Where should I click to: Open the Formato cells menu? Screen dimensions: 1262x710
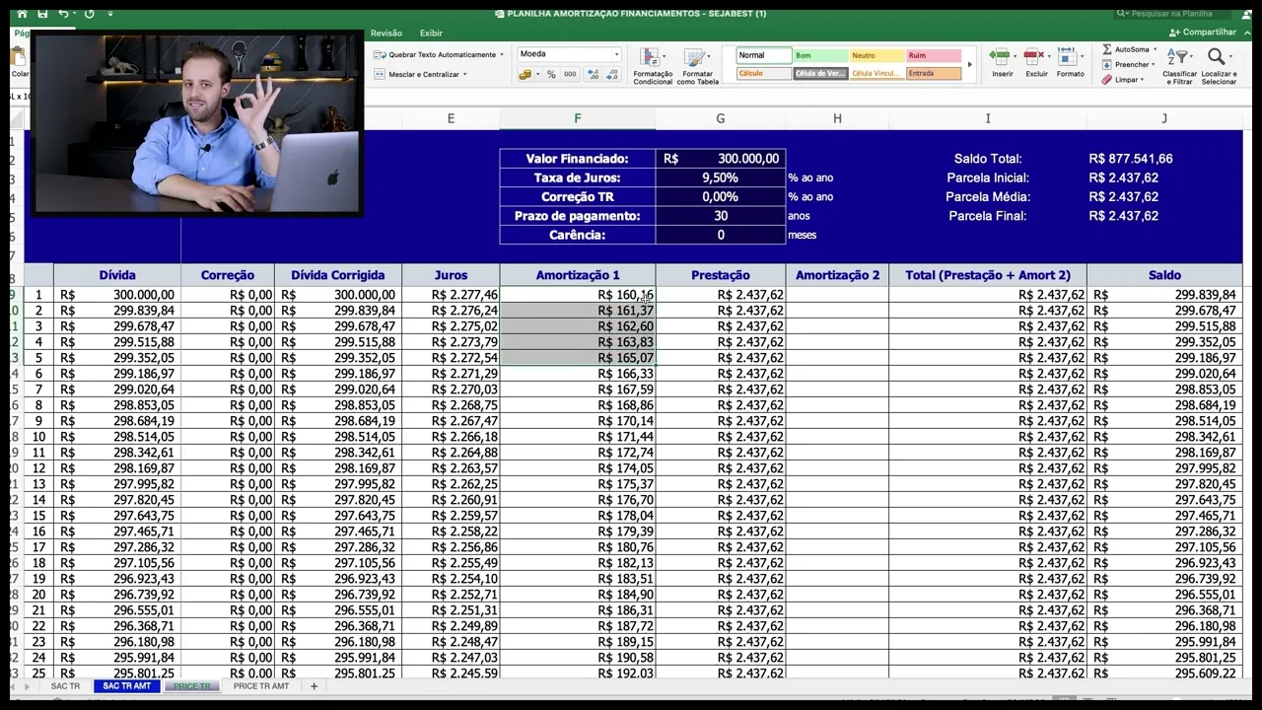click(x=1071, y=63)
